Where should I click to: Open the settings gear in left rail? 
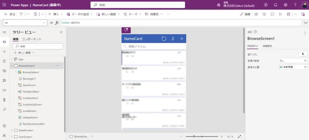click(4, 126)
